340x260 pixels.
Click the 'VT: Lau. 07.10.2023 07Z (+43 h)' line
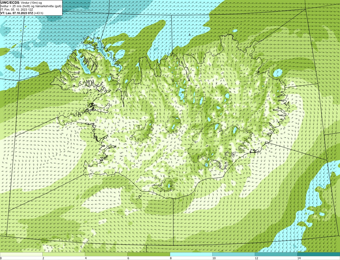pyautogui.click(x=22, y=13)
